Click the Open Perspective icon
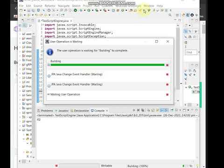The image size is (224, 168). 177,15
